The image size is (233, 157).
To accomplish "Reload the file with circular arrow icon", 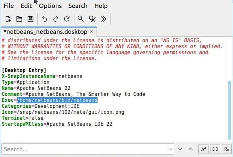I will pyautogui.click(x=67, y=19).
